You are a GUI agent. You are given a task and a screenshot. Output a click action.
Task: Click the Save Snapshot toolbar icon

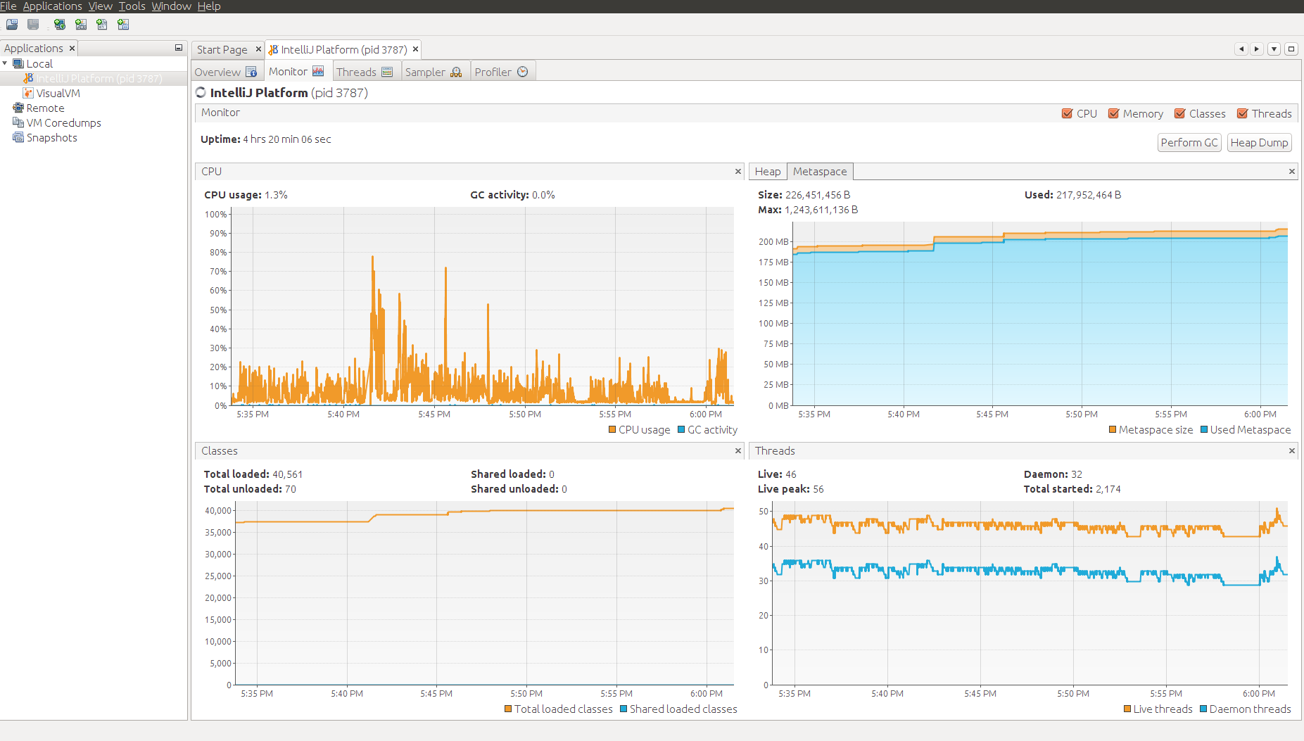pyautogui.click(x=33, y=25)
